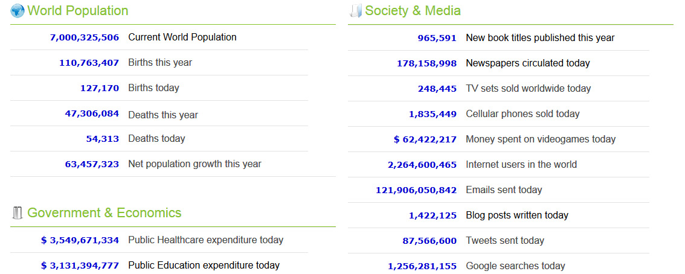Select the Births this year counter value
Image resolution: width=685 pixels, height=274 pixels.
(89, 63)
